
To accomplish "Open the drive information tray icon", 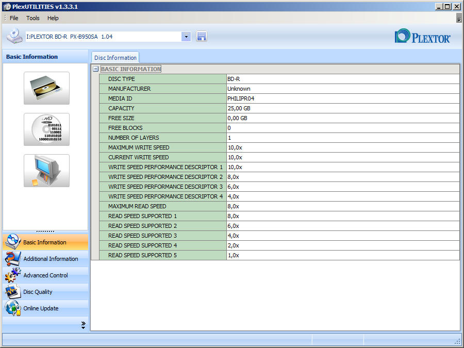I will tap(47, 88).
